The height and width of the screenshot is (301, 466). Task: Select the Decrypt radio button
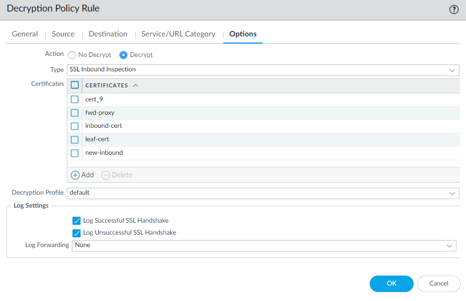(123, 55)
